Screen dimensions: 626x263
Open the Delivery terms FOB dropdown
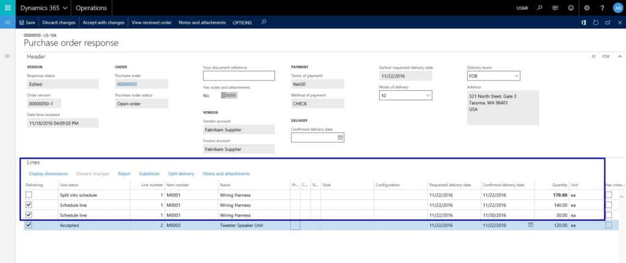coord(516,76)
